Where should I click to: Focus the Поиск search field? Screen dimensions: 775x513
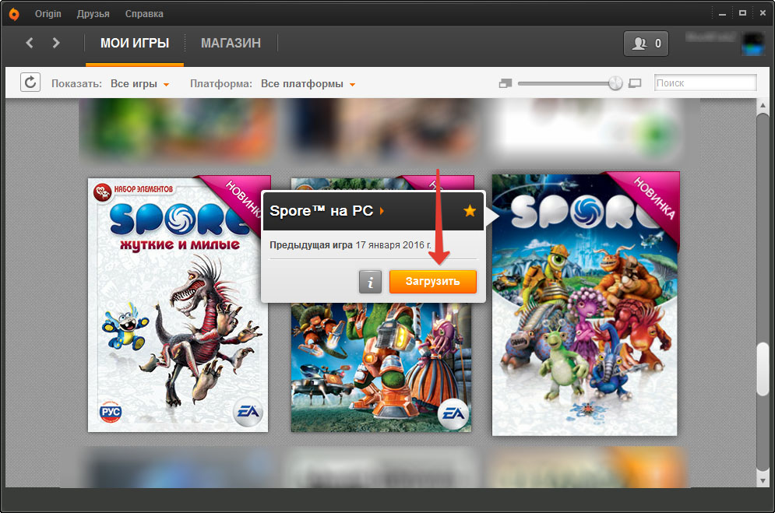pyautogui.click(x=706, y=83)
